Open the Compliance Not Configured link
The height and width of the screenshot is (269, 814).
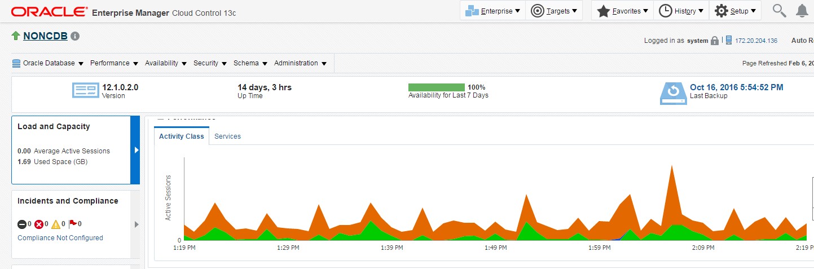pyautogui.click(x=60, y=238)
